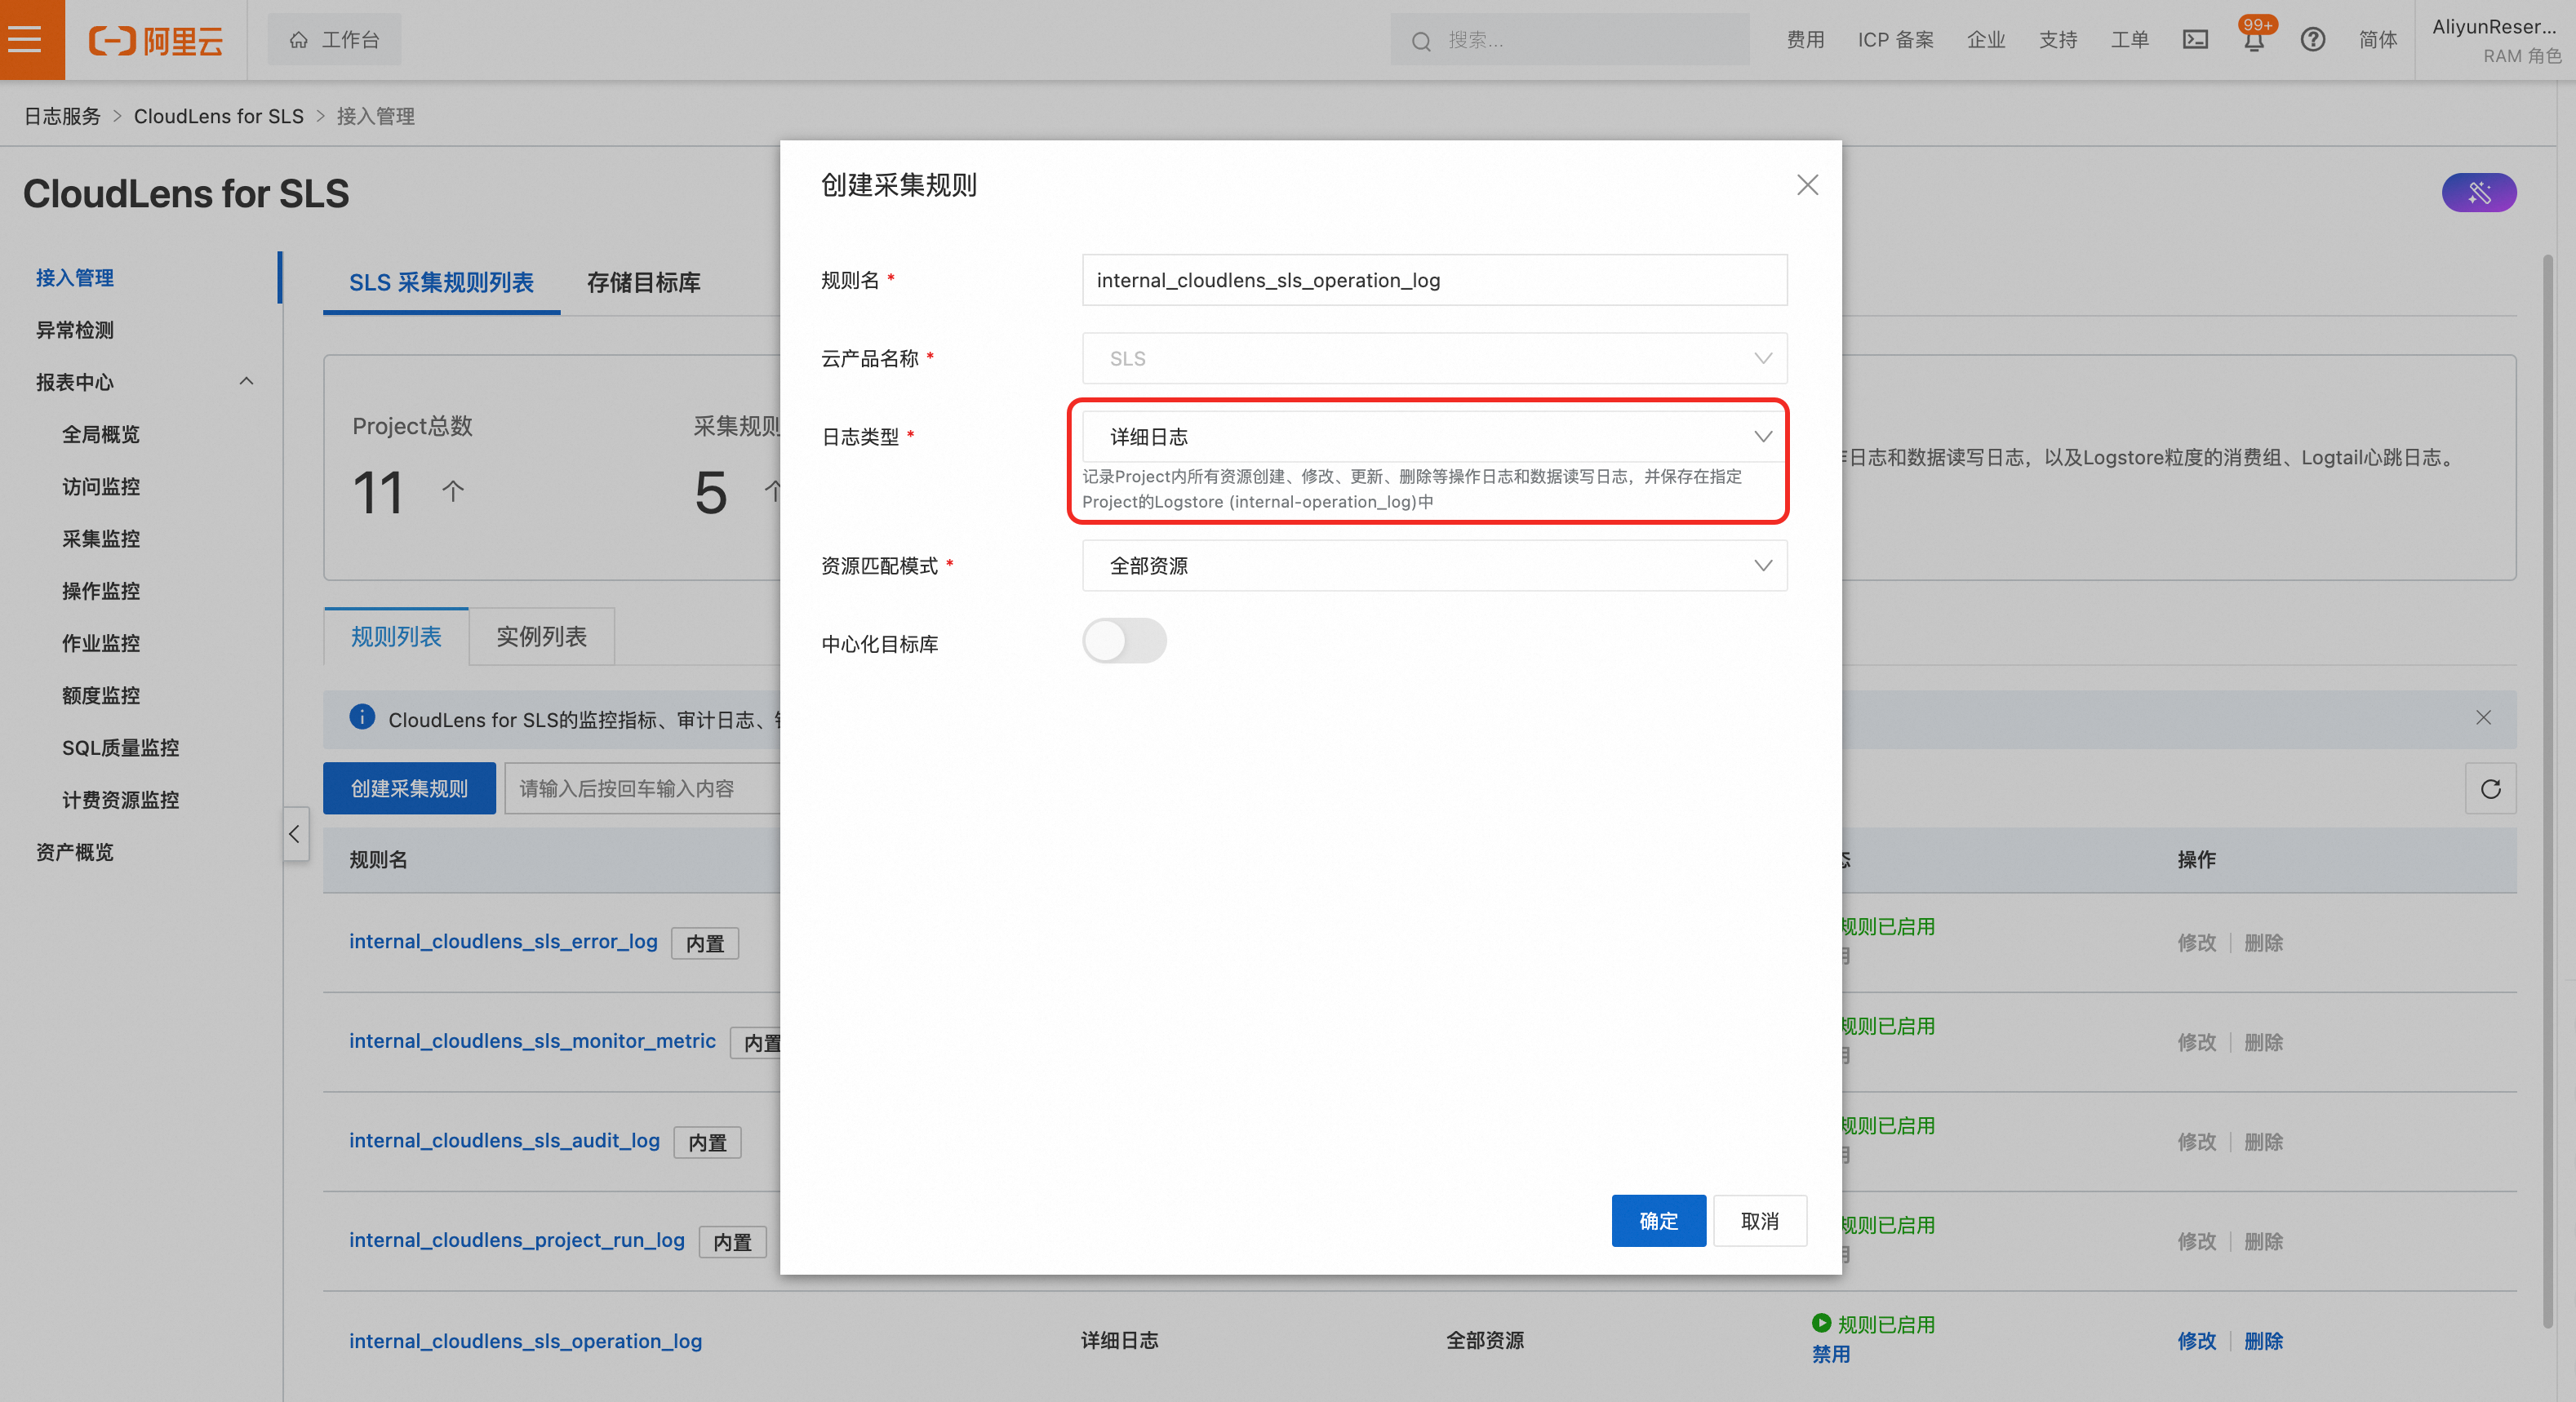Click arrow next to Project total 11

coord(453,491)
